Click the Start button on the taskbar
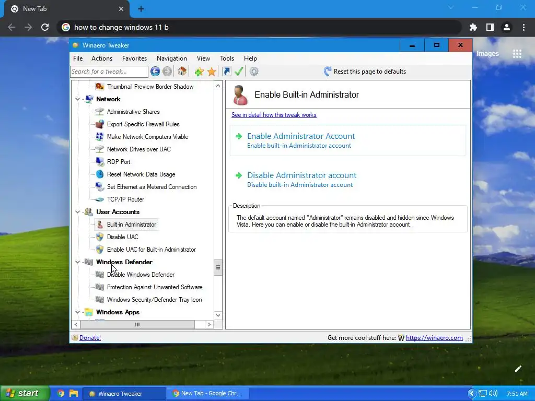The height and width of the screenshot is (401, 535). click(25, 393)
